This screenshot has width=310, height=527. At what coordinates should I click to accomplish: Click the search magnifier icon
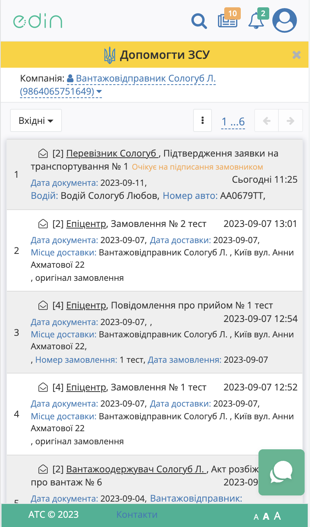pyautogui.click(x=199, y=21)
